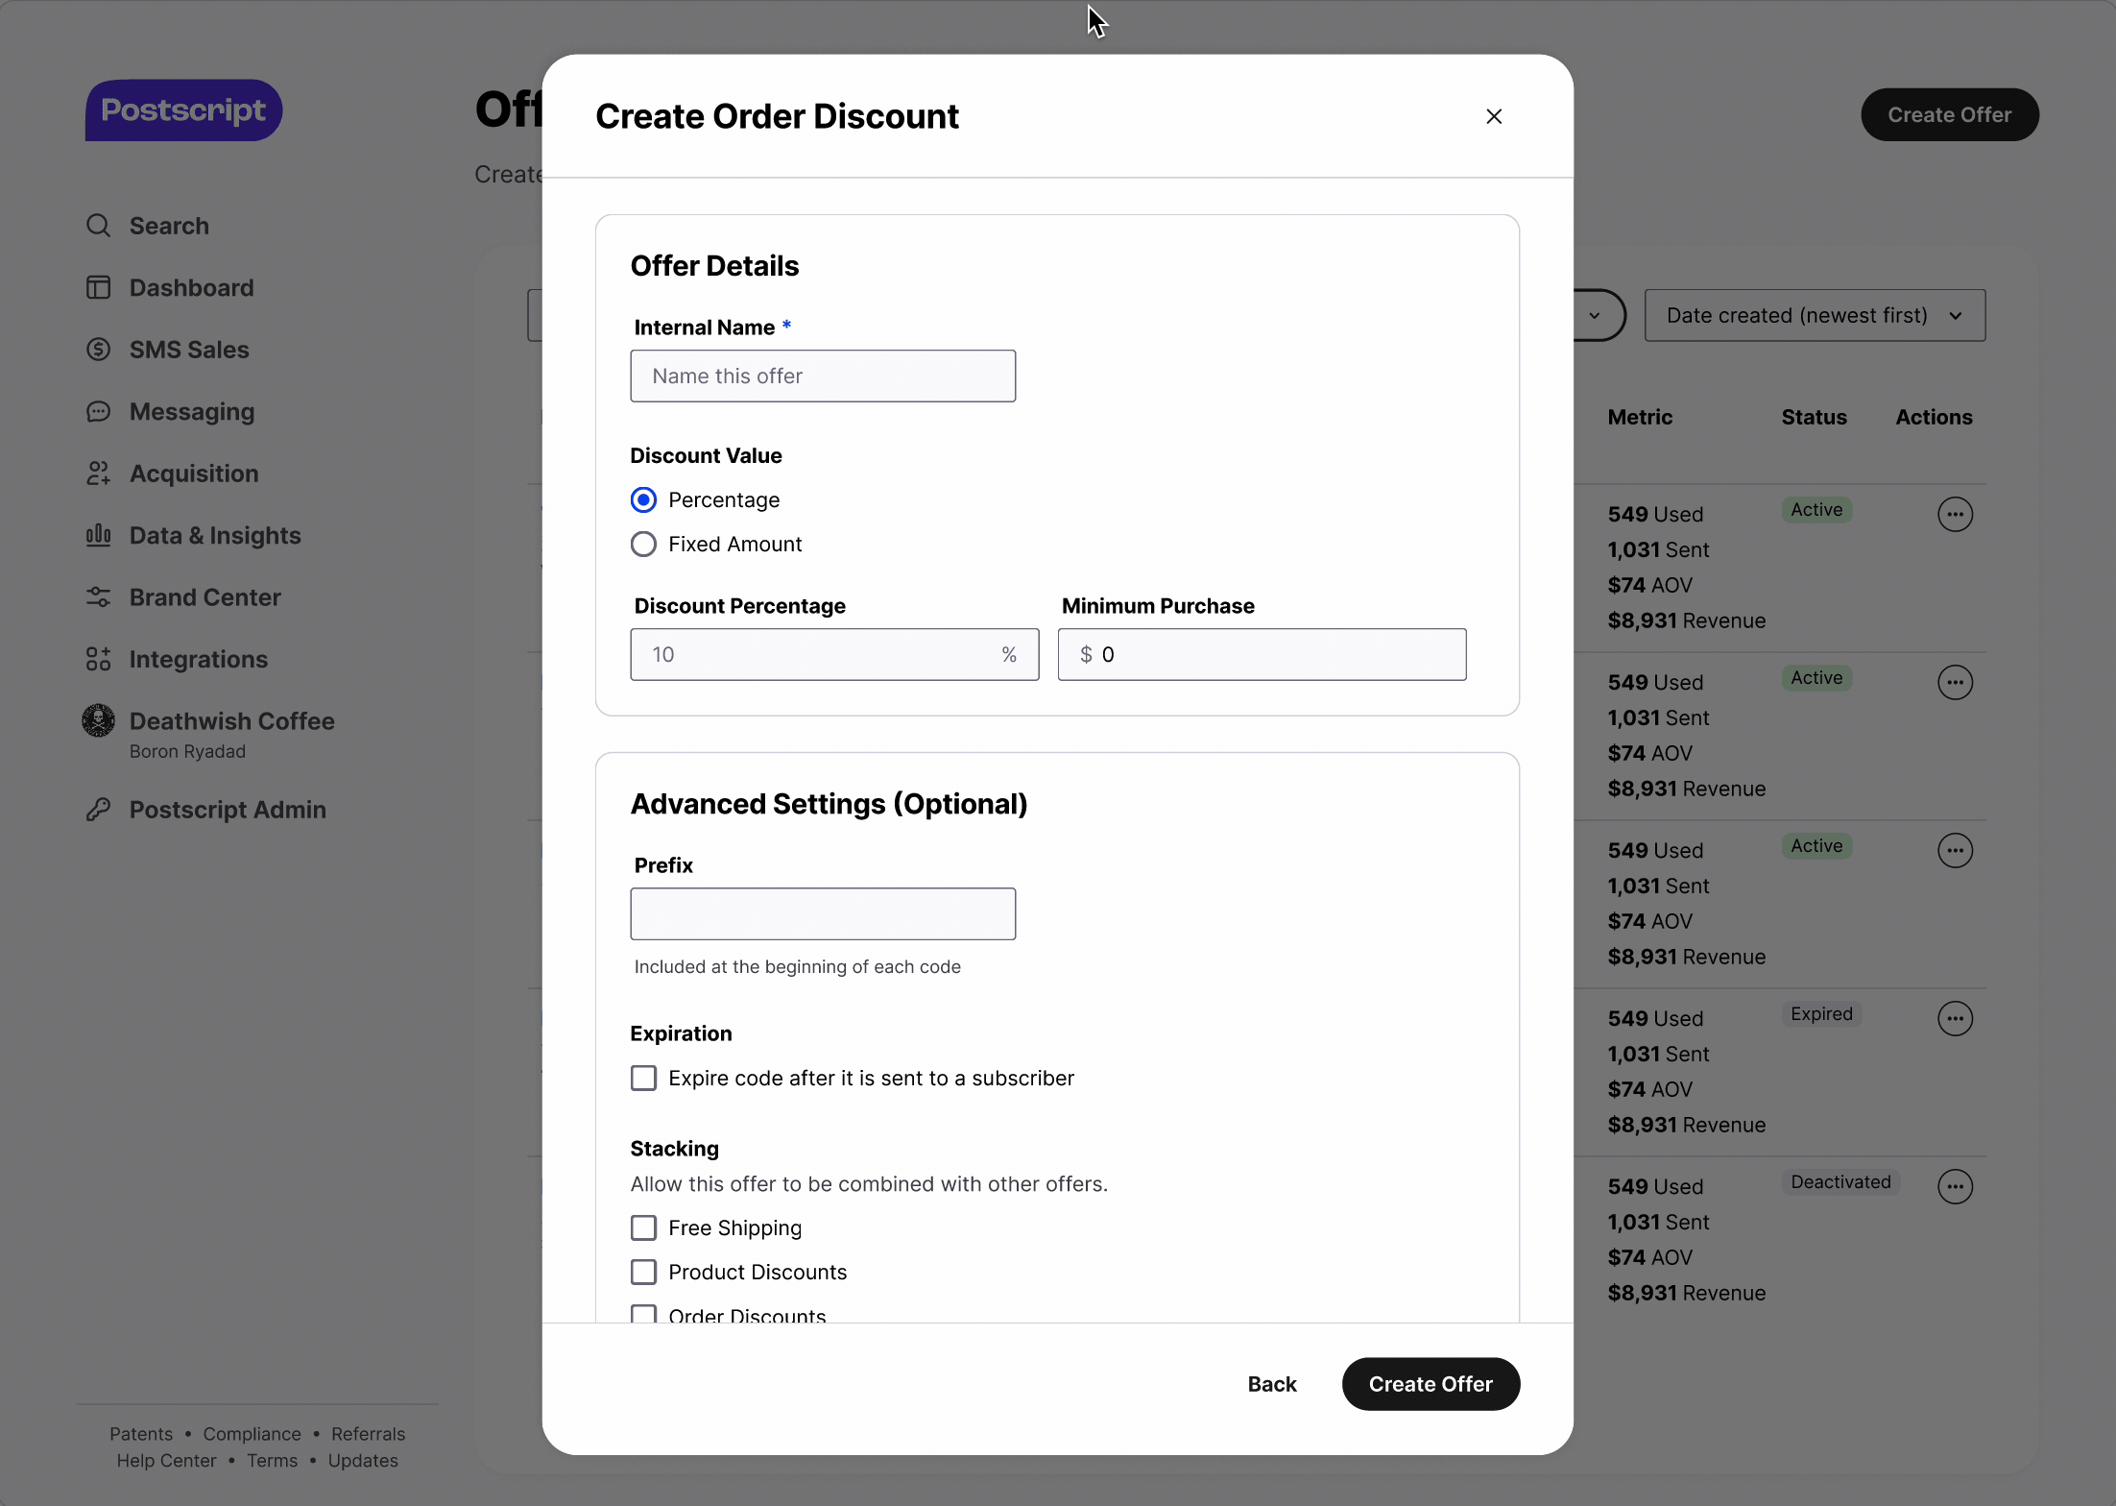Check the Free Shipping stacking option
Viewport: 2116px width, 1506px height.
coord(643,1227)
